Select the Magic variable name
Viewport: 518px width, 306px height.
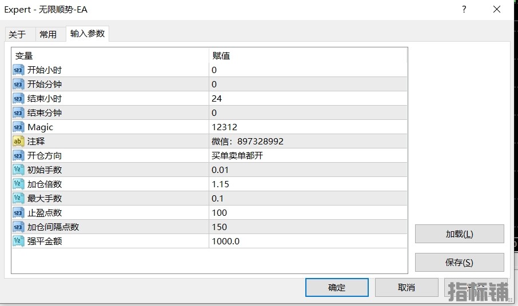click(40, 127)
